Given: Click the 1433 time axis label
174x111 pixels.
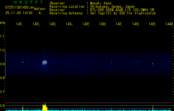Looking at the screenshot, I should pyautogui.click(x=53, y=24).
